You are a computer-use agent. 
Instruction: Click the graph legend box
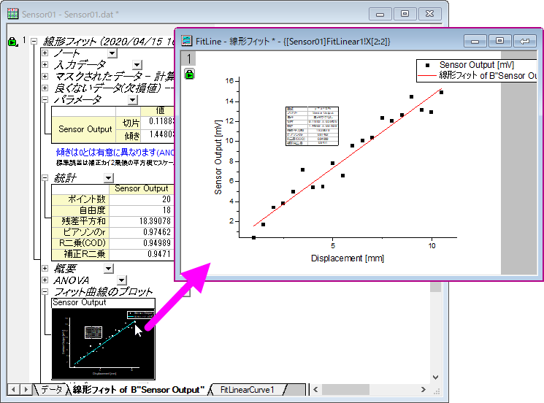[476, 70]
